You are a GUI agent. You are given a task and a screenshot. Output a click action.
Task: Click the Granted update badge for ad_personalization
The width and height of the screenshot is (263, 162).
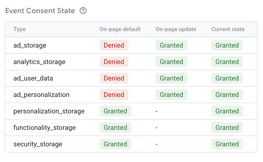171,95
